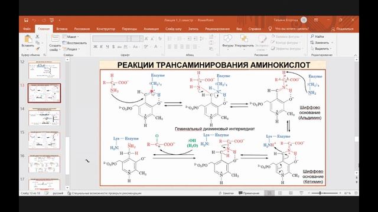Click the Что вы хотите сделать search field

click(x=292, y=29)
